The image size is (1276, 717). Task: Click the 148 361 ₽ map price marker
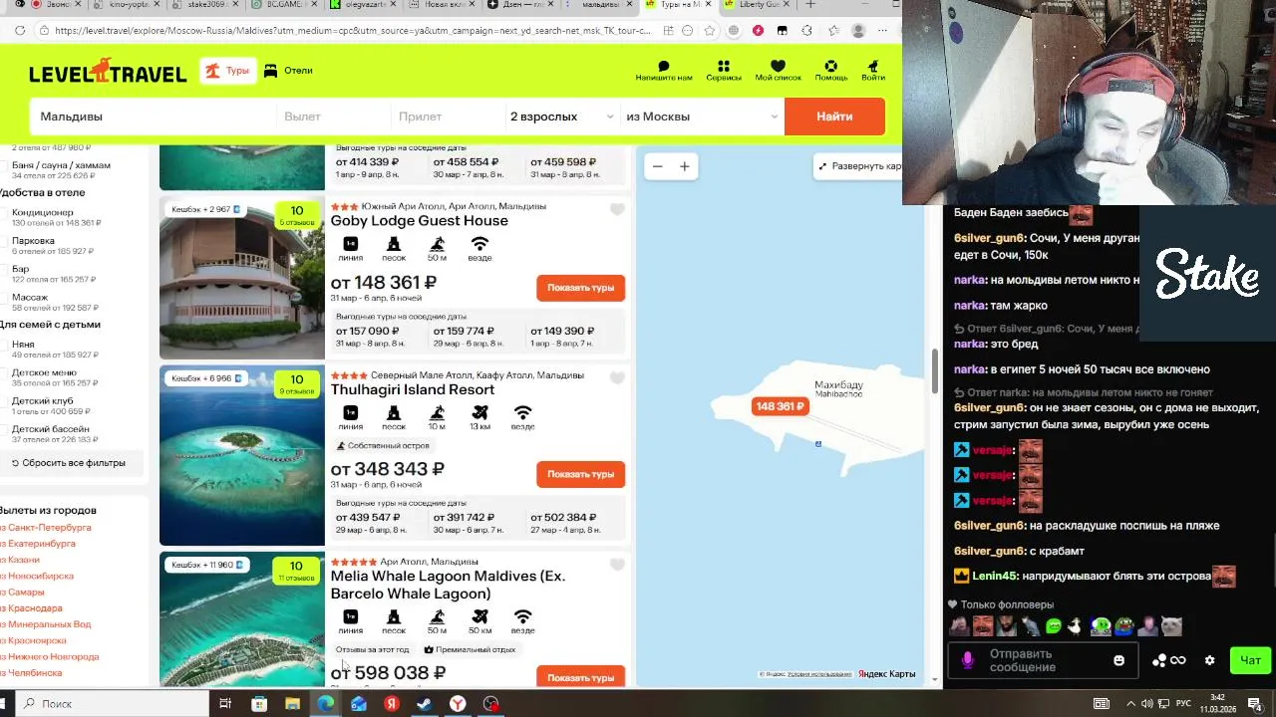click(780, 406)
